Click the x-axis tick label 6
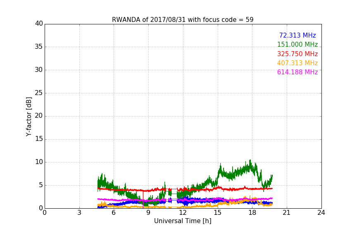The image size is (357, 238). tap(114, 213)
